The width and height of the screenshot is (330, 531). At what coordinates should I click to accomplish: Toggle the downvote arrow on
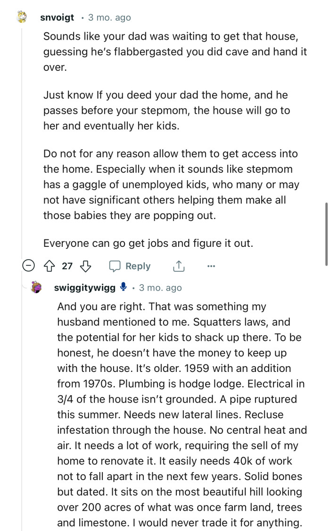(85, 266)
